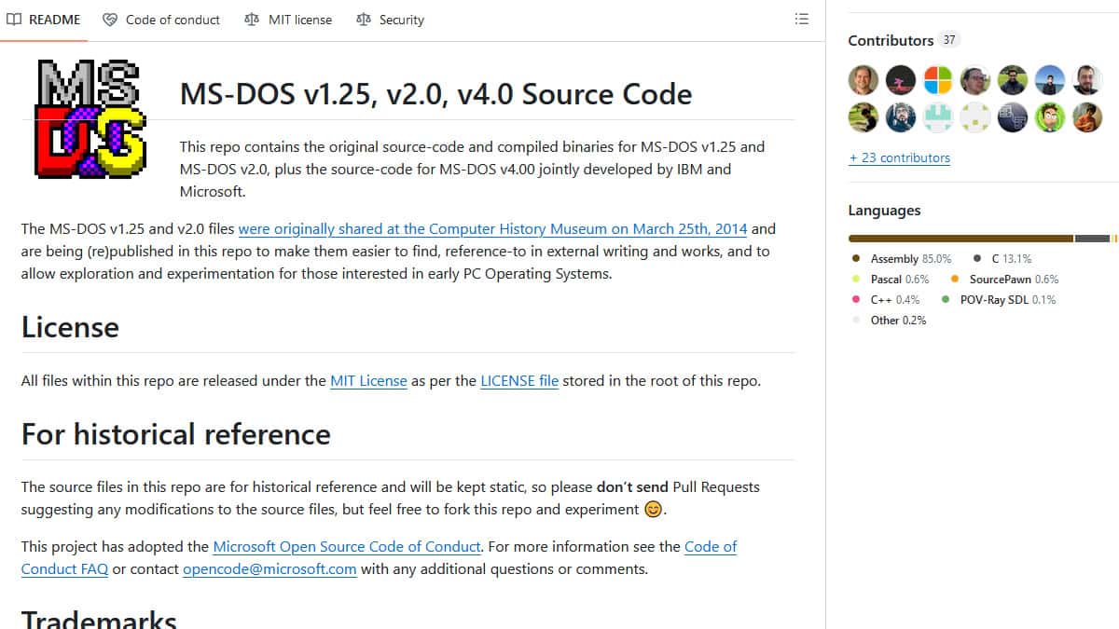Image resolution: width=1119 pixels, height=629 pixels.
Task: Click the scales icon next to MIT license
Action: coord(252,20)
